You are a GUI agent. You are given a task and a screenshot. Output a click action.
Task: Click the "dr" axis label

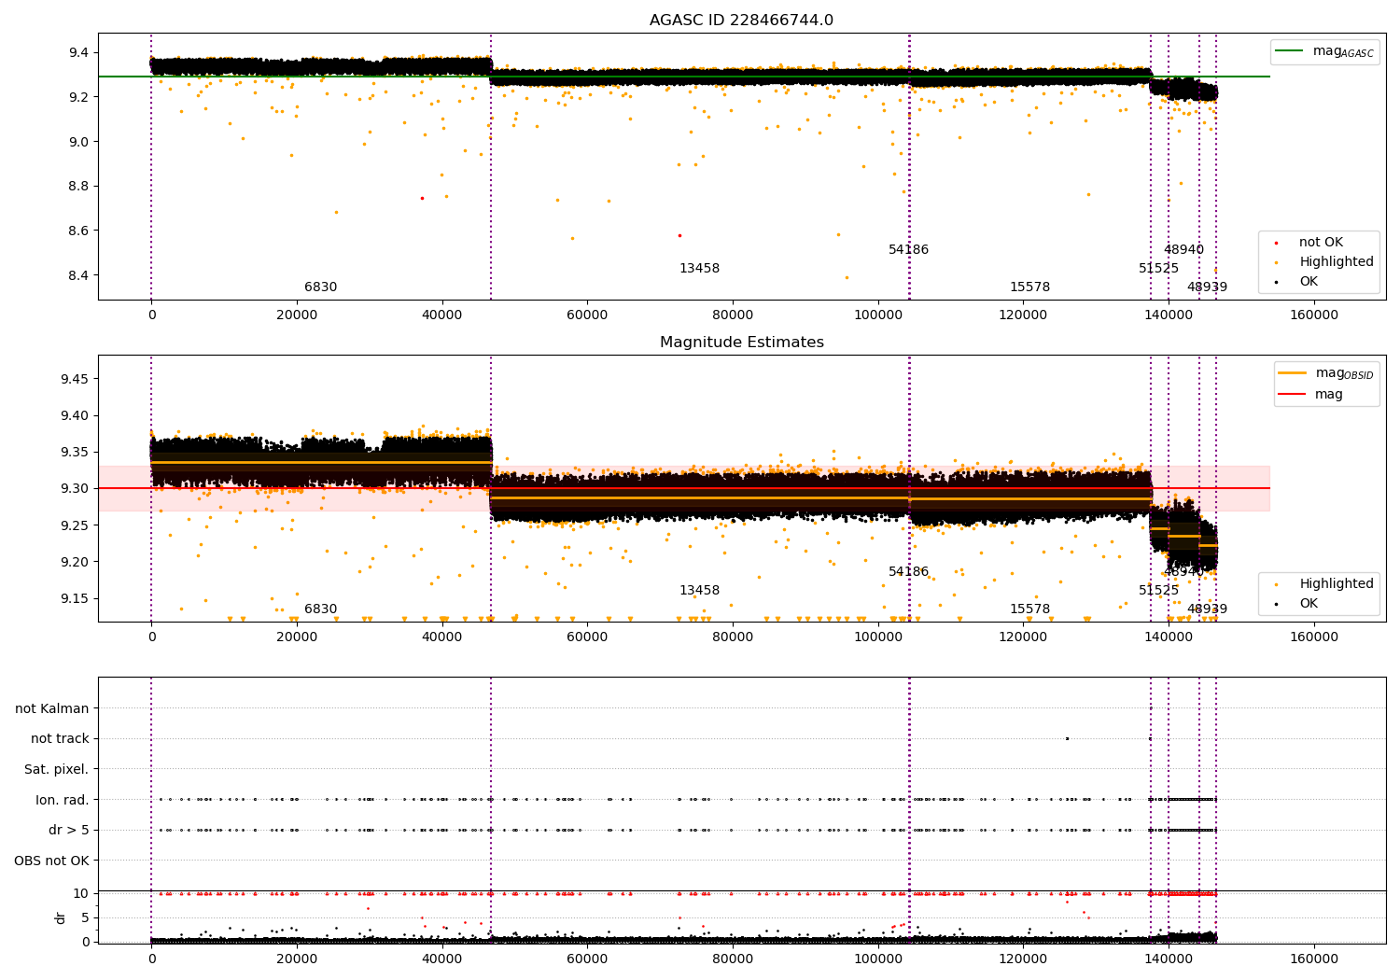[61, 917]
